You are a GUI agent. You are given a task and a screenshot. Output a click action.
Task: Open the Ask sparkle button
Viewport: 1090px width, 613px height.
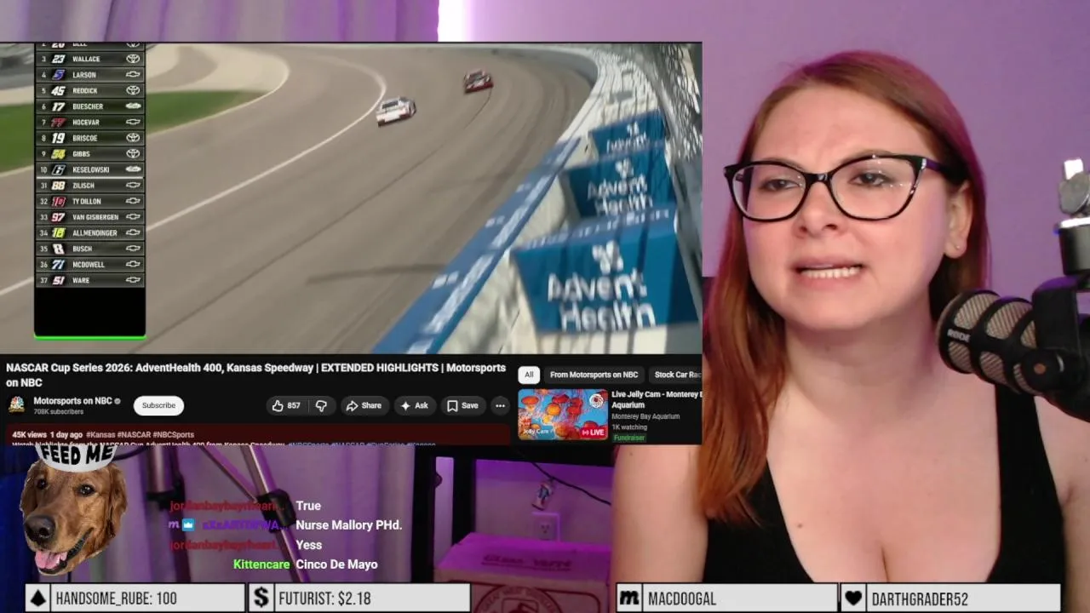pyautogui.click(x=414, y=406)
